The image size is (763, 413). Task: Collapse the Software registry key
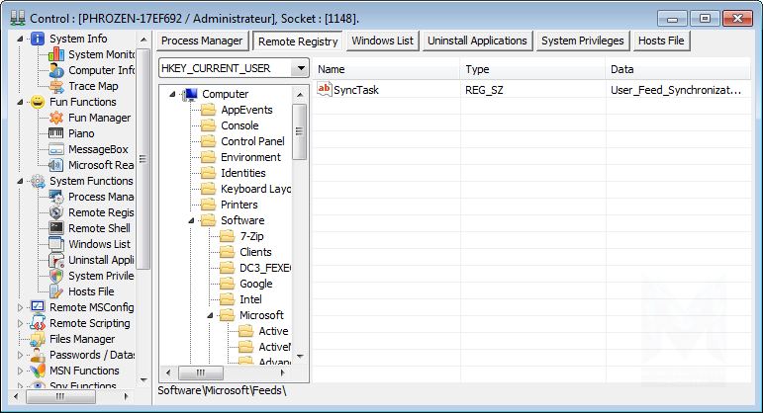tap(191, 220)
